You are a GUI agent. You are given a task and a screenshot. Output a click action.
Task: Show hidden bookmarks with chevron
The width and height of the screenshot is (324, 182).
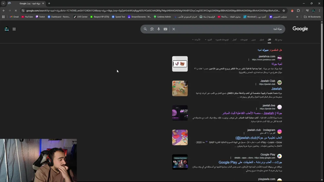point(297,17)
